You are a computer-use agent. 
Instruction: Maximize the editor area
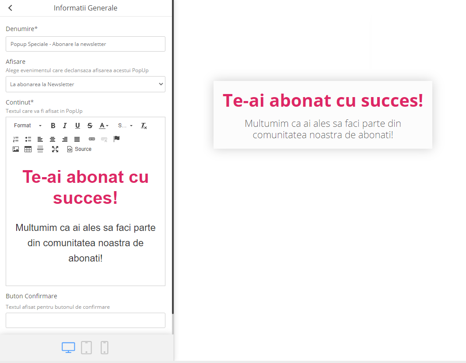click(x=55, y=149)
